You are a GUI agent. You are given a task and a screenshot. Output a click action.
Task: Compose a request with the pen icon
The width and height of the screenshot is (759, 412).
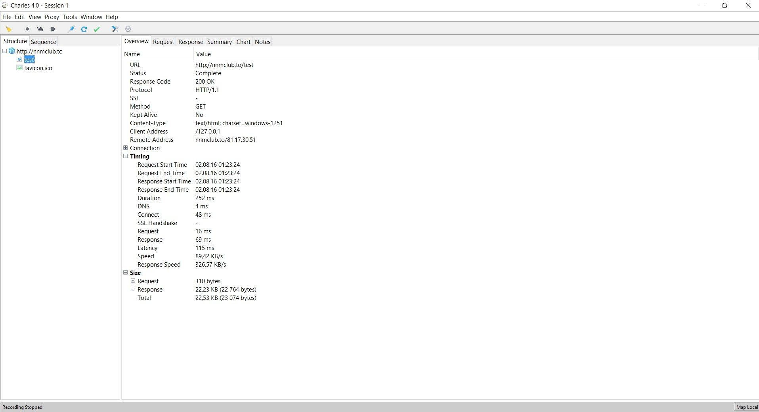click(x=71, y=29)
